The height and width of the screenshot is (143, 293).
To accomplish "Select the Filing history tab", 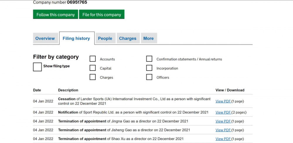I will pyautogui.click(x=76, y=38).
